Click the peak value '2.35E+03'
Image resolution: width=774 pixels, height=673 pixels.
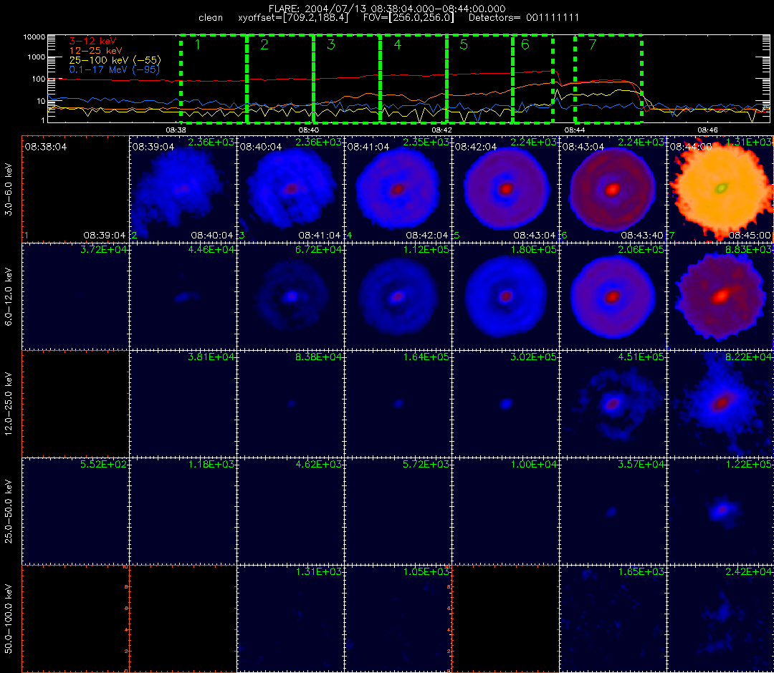(x=426, y=142)
